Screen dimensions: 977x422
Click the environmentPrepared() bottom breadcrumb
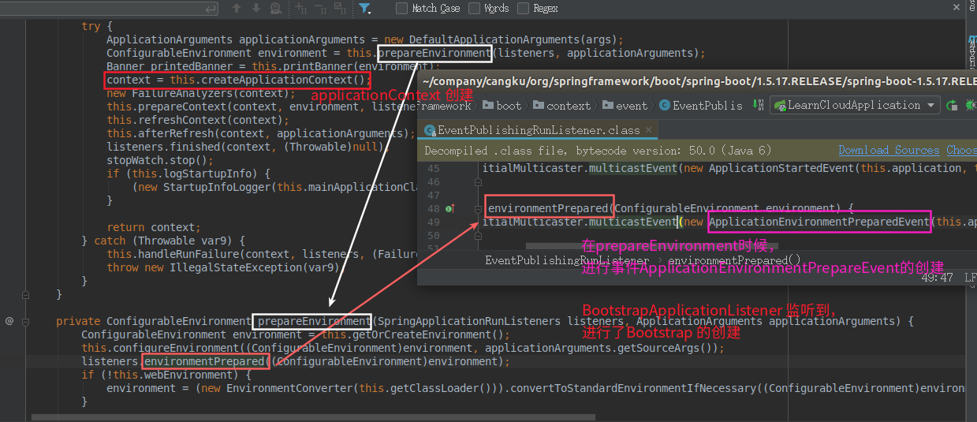click(734, 260)
